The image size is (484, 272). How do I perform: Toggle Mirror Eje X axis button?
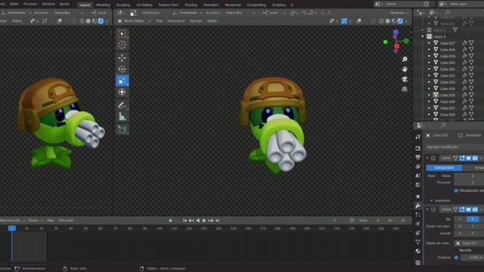coord(460,219)
